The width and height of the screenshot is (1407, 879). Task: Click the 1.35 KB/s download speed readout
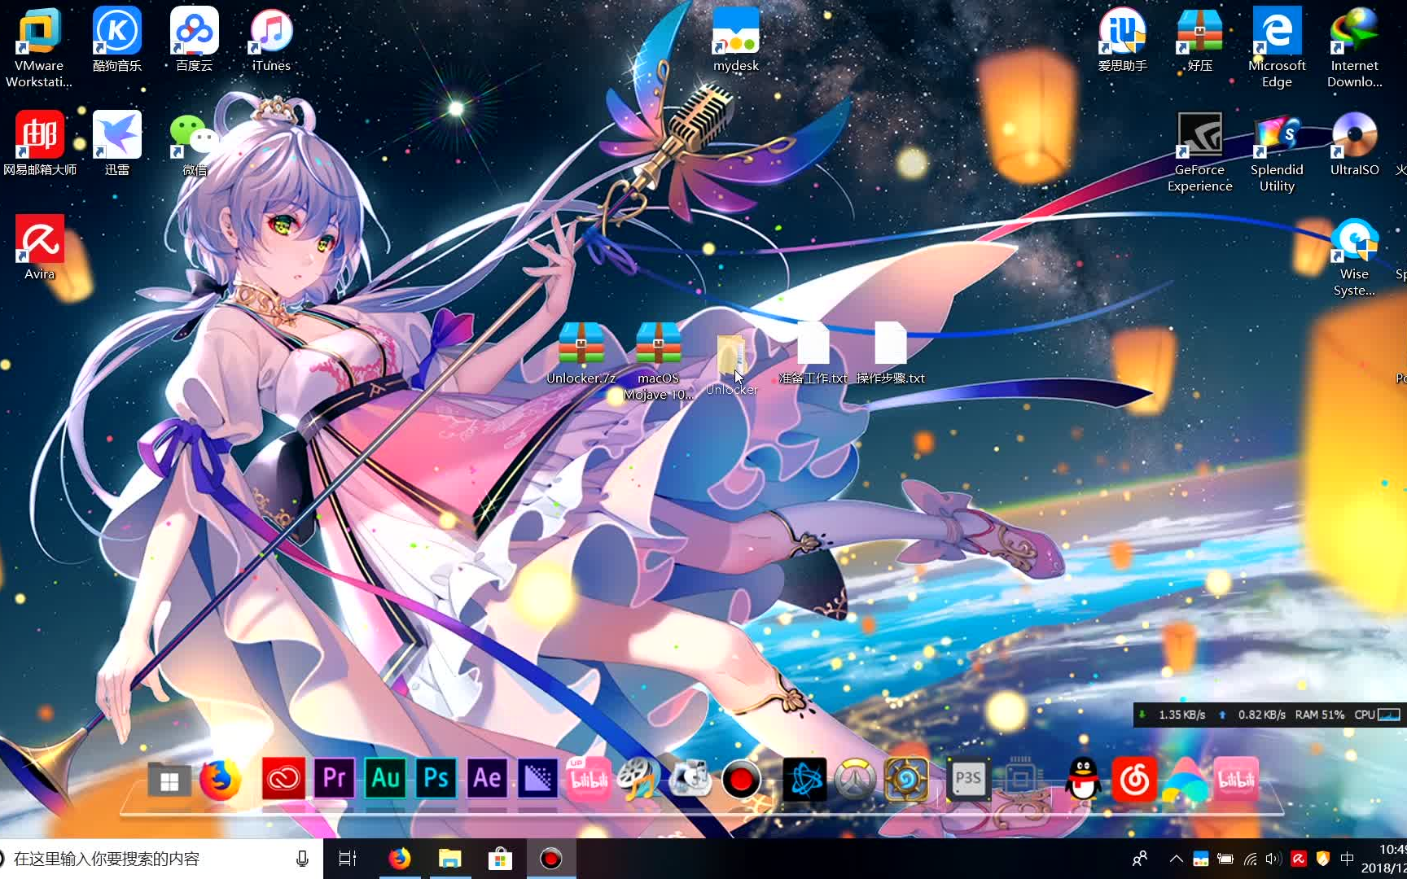[1181, 715]
